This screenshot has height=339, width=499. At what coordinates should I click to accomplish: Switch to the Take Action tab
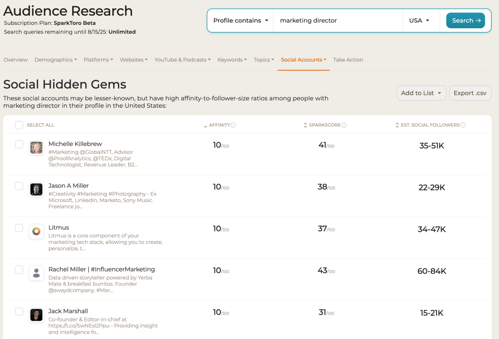click(x=348, y=60)
